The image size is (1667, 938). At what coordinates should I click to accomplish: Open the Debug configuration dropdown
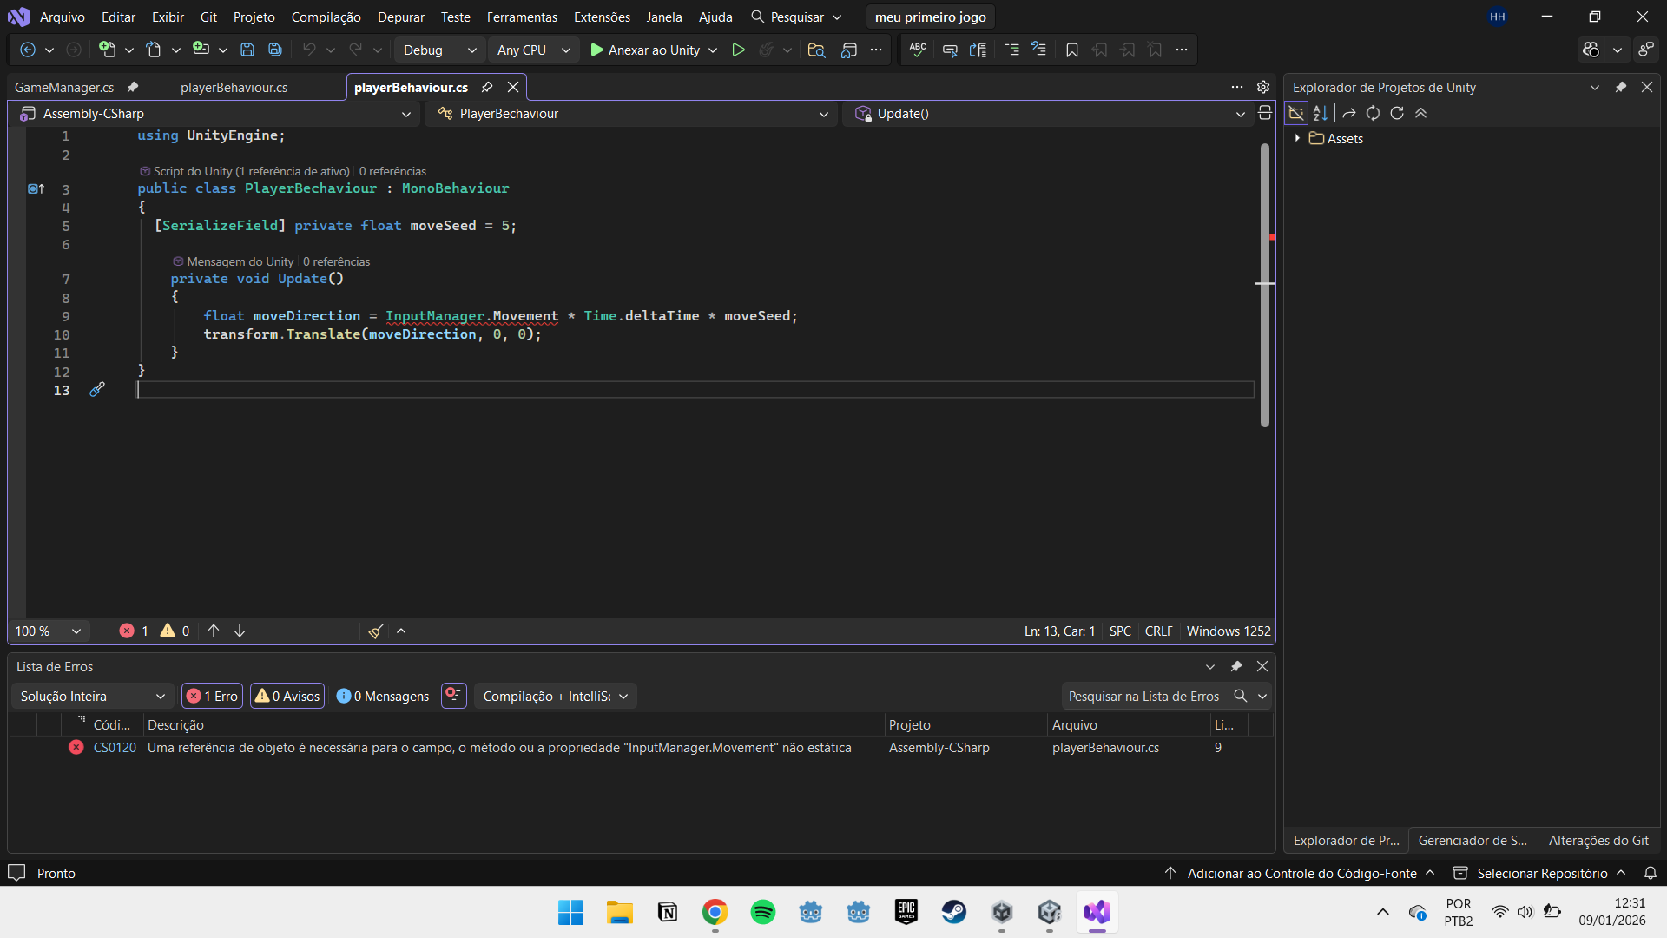click(x=439, y=50)
